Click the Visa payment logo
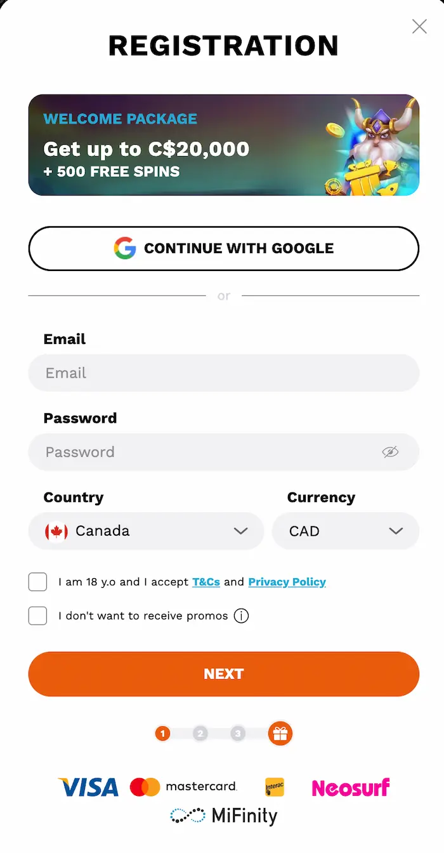This screenshot has width=444, height=853. click(x=88, y=788)
